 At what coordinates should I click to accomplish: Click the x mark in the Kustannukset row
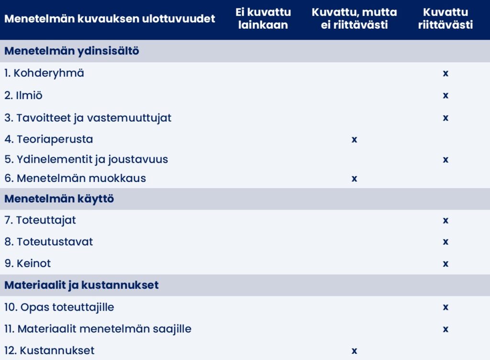[355, 351]
